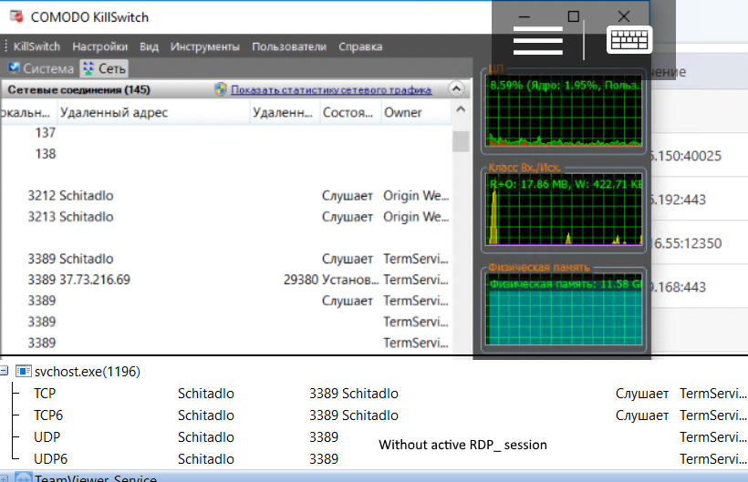Select the UDP6 row under svchost.exe
The height and width of the screenshot is (482, 748).
pos(374,459)
